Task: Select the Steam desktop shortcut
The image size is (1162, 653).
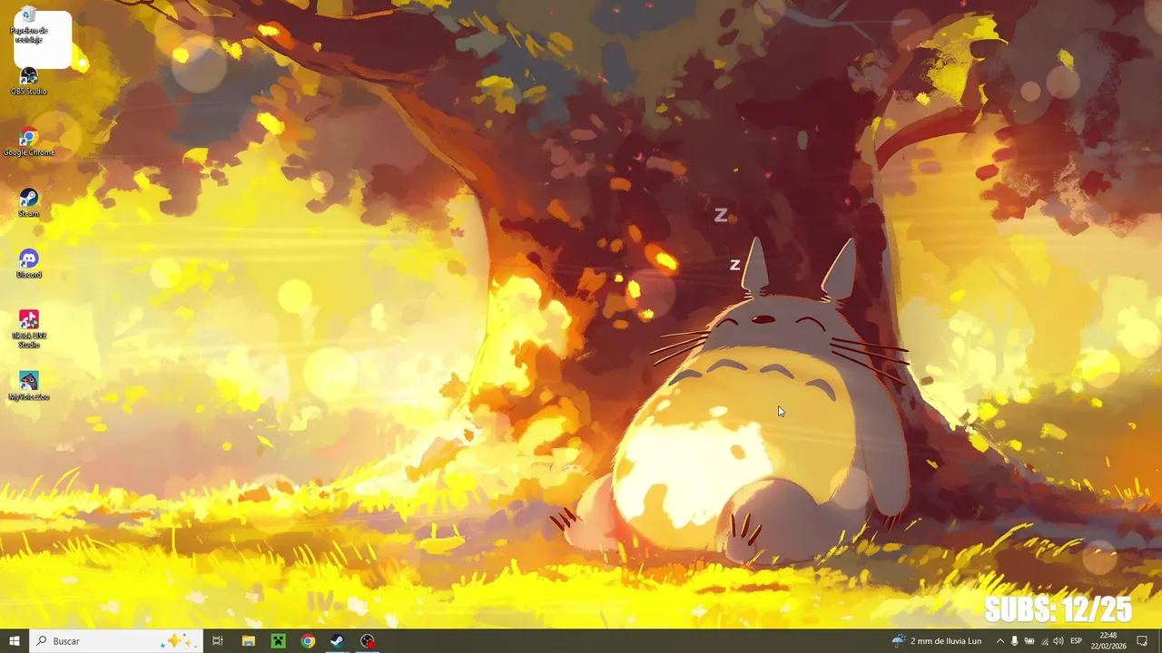Action: pos(29,203)
